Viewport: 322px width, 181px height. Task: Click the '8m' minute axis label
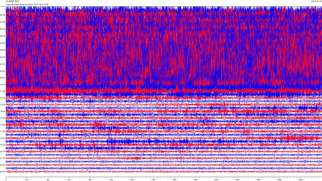(x=90, y=180)
